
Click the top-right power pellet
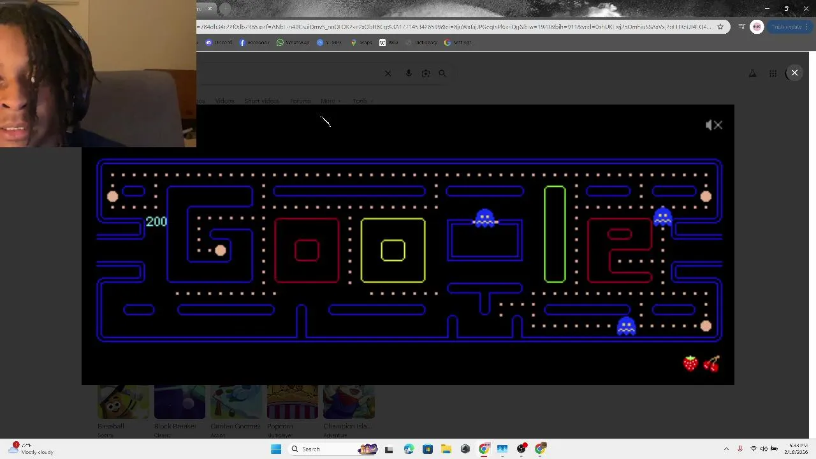click(706, 196)
